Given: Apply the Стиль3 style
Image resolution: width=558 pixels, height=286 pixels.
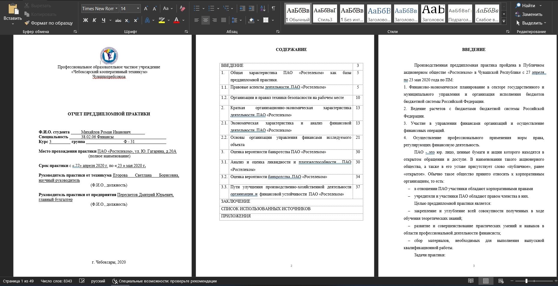Looking at the screenshot, I should [x=325, y=13].
